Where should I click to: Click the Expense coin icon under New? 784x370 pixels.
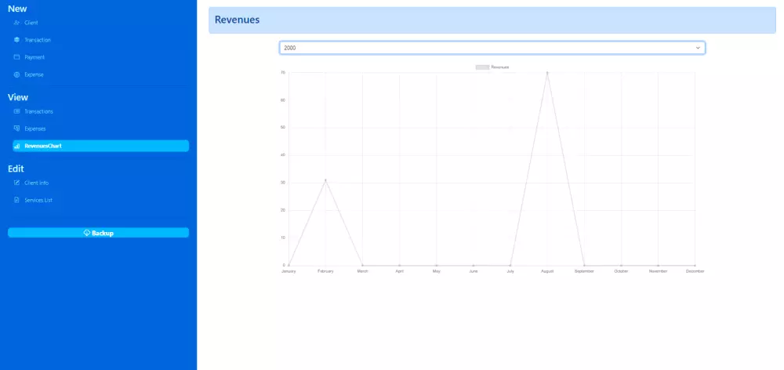pos(16,74)
